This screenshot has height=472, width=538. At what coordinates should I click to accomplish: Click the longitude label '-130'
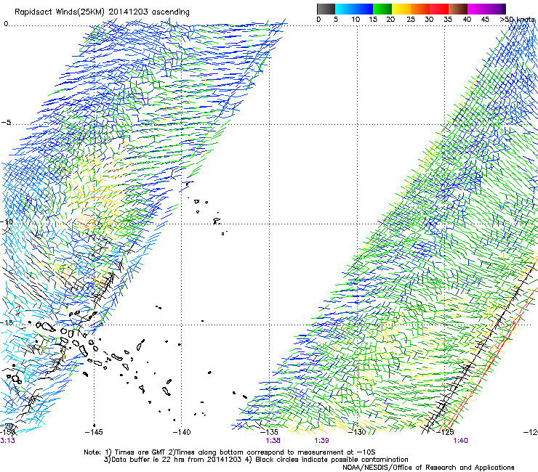coord(357,432)
